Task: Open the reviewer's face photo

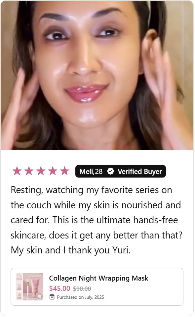Action: click(97, 75)
